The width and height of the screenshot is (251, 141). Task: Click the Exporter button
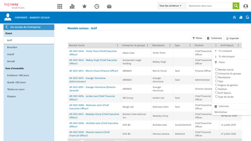[232, 38]
